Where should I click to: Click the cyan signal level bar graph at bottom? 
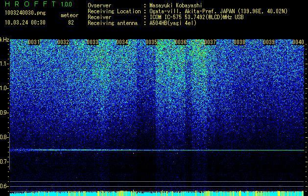click(157, 193)
